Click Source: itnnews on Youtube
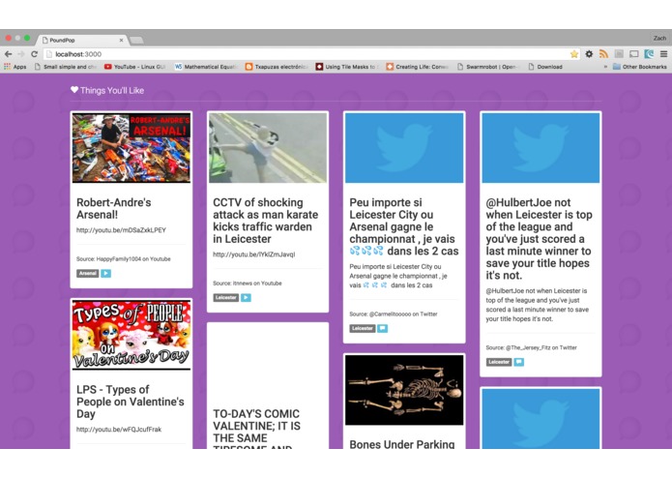The width and height of the screenshot is (672, 478). click(x=248, y=284)
